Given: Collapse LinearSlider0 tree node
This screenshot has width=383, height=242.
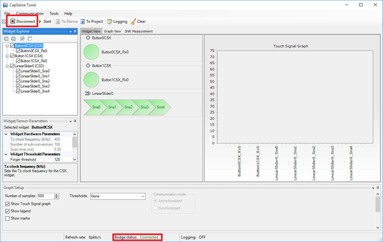Looking at the screenshot, I should click(x=7, y=66).
